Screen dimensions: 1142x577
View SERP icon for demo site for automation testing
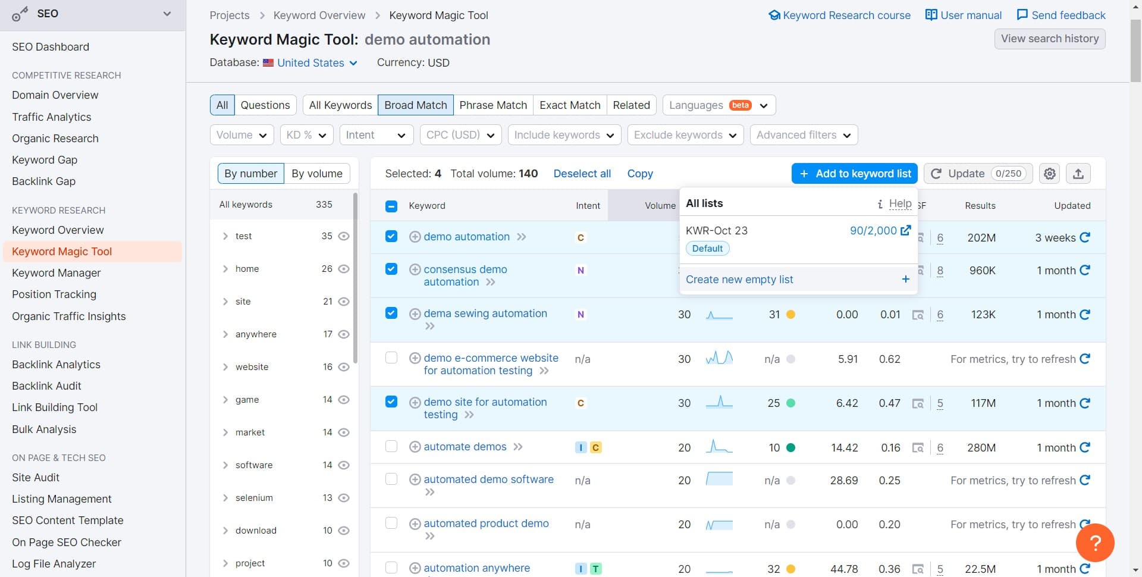pyautogui.click(x=918, y=403)
